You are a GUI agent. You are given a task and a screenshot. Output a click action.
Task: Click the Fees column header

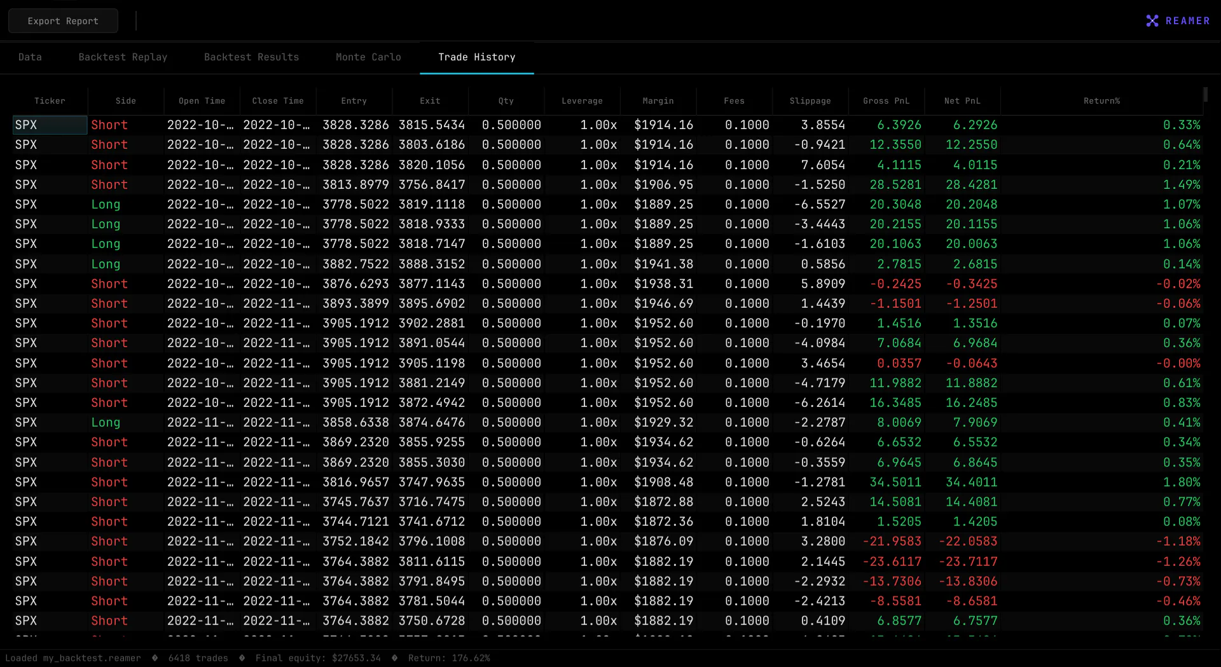click(x=734, y=100)
